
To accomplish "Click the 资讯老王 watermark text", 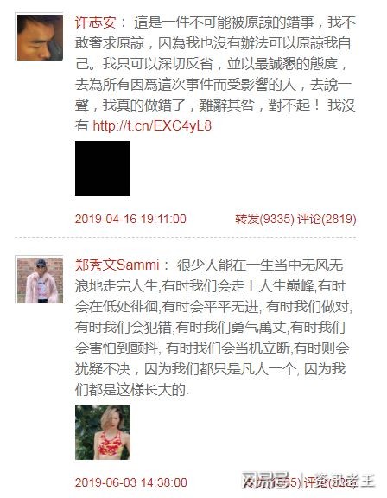I will pyautogui.click(x=344, y=482).
